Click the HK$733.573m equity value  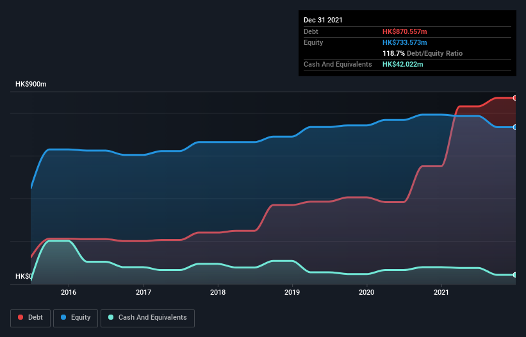click(x=404, y=42)
